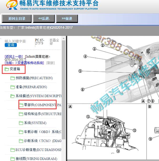Click folder icon beside 接线图(WIRING DIAGRAM)

(13, 159)
